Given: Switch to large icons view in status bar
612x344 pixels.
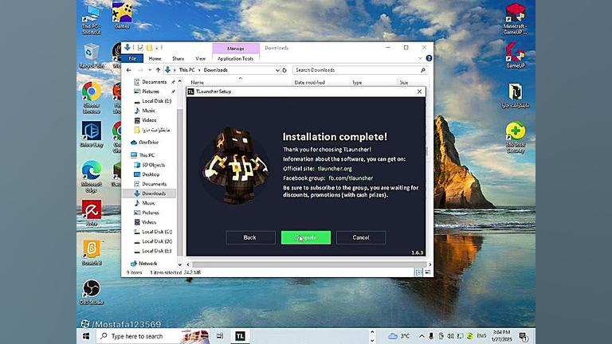Looking at the screenshot, I should click(x=428, y=272).
